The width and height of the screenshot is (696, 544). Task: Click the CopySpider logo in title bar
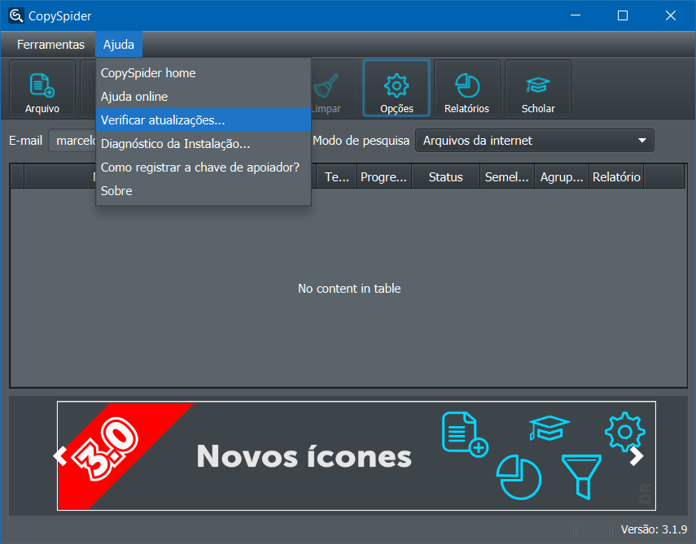[x=16, y=15]
